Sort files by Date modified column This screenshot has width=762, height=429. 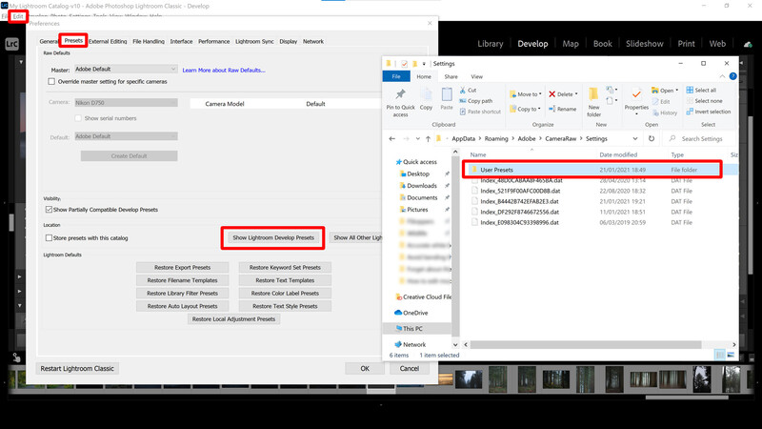pyautogui.click(x=618, y=154)
